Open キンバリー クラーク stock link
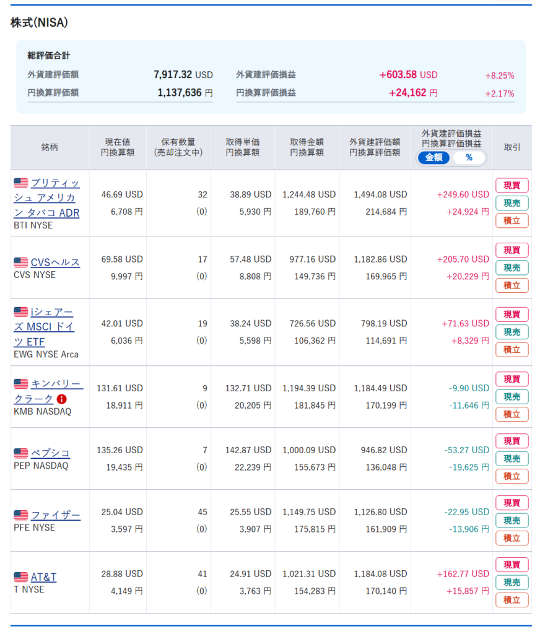 [x=48, y=391]
